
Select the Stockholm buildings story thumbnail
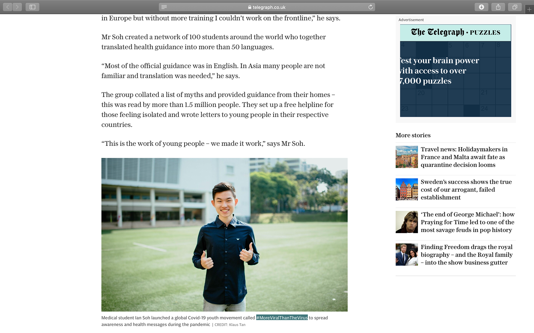pyautogui.click(x=407, y=189)
